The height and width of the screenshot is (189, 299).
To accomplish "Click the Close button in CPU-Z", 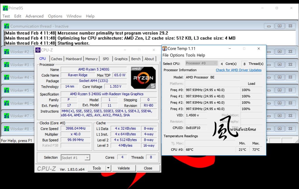I will coord(148,168).
